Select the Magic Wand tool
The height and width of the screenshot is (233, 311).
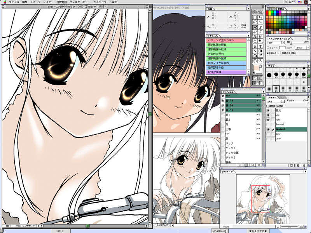pyautogui.click(x=260, y=22)
